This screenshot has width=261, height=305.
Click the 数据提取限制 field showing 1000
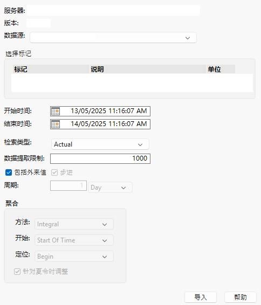click(100, 158)
